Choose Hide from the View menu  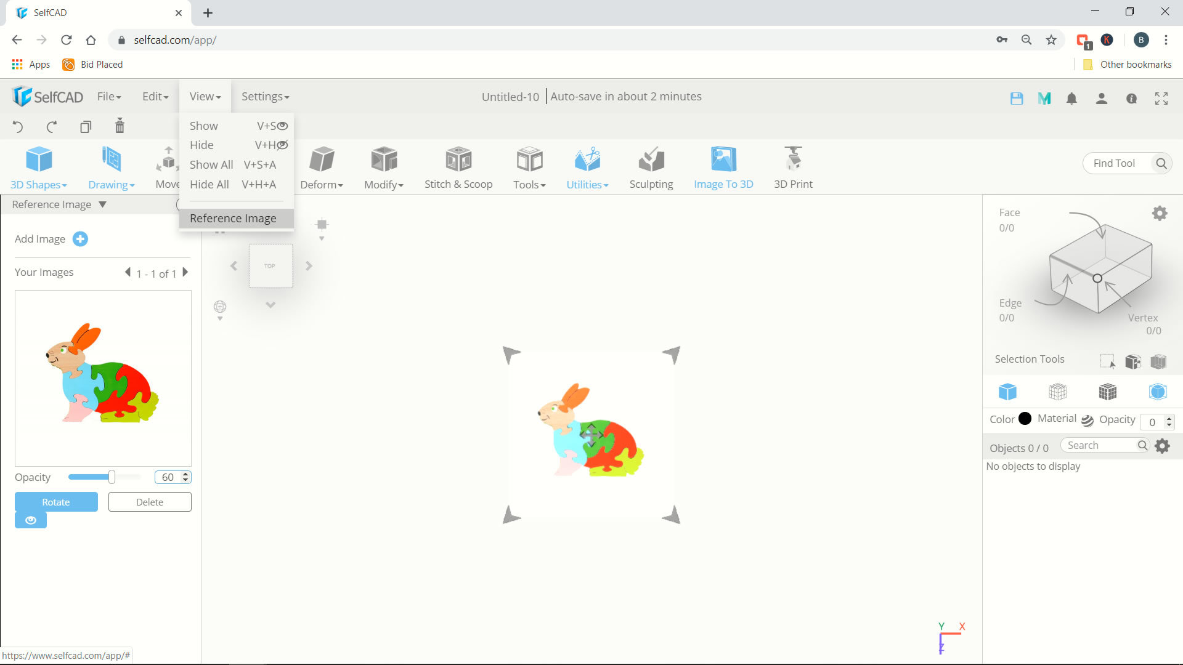pos(237,145)
